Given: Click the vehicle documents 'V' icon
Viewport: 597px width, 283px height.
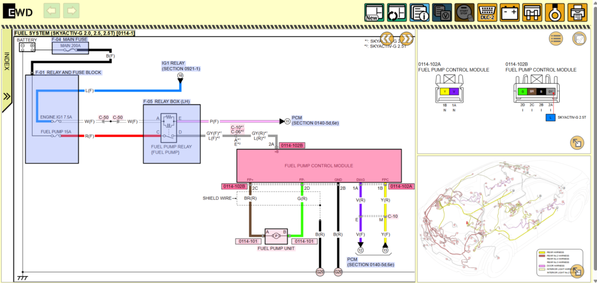Looking at the screenshot, I should pyautogui.click(x=442, y=12).
